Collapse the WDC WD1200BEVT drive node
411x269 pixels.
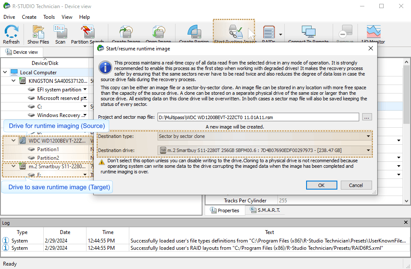(13, 140)
